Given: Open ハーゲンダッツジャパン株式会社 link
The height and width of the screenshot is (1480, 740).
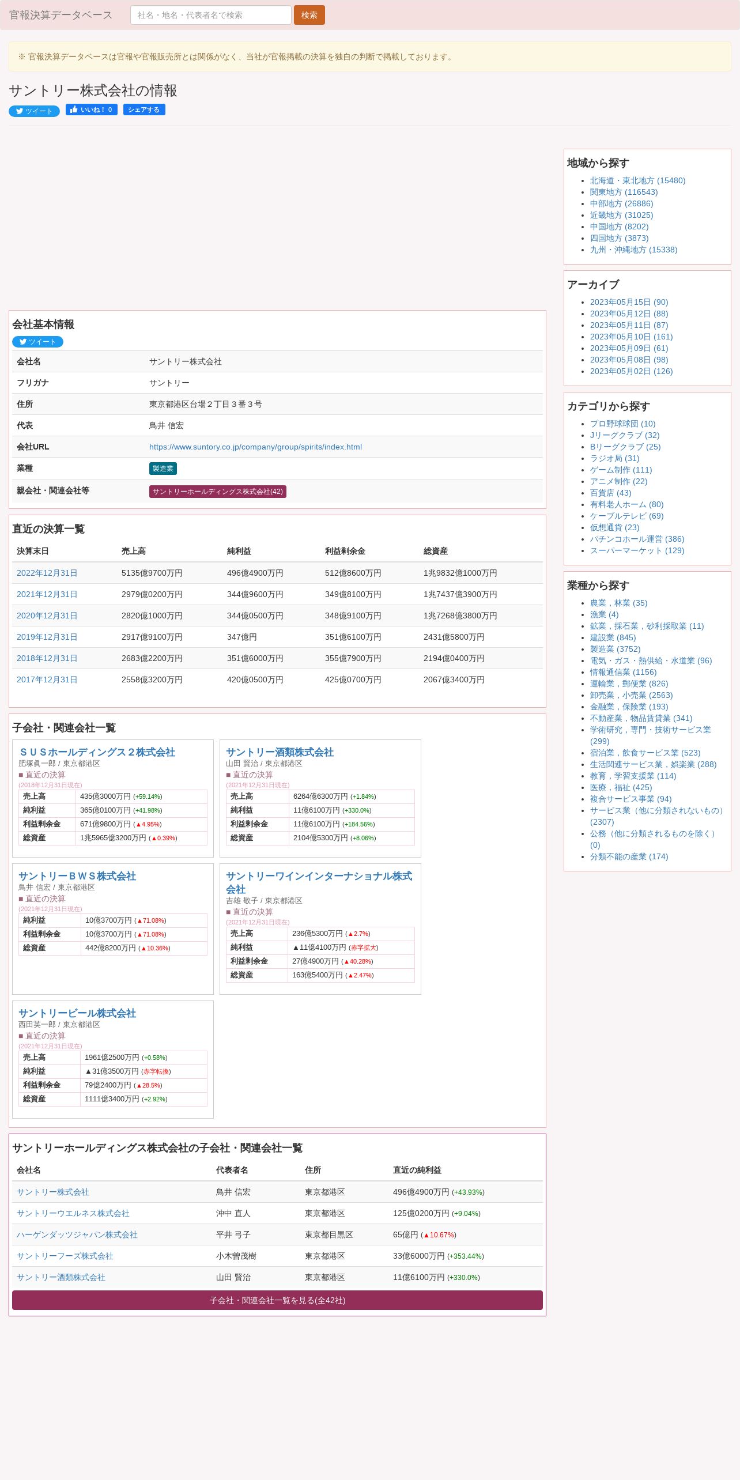Looking at the screenshot, I should (77, 1234).
